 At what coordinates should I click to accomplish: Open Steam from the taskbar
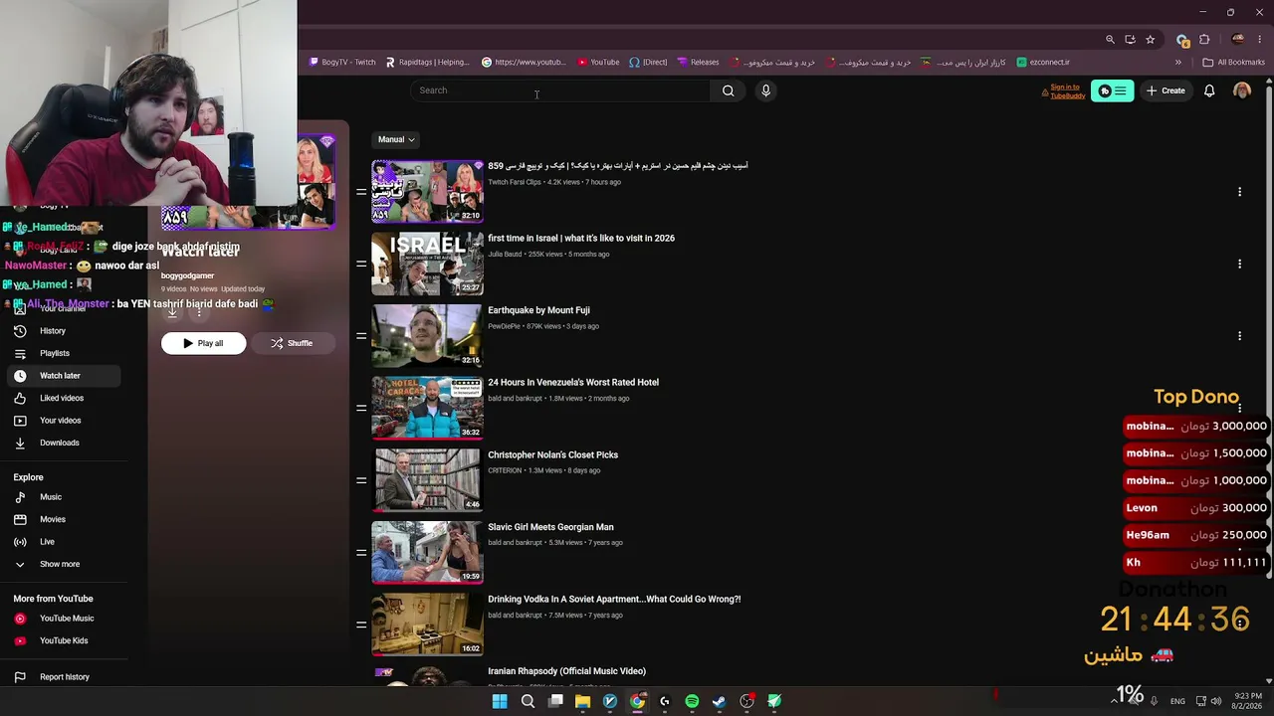coord(719,701)
